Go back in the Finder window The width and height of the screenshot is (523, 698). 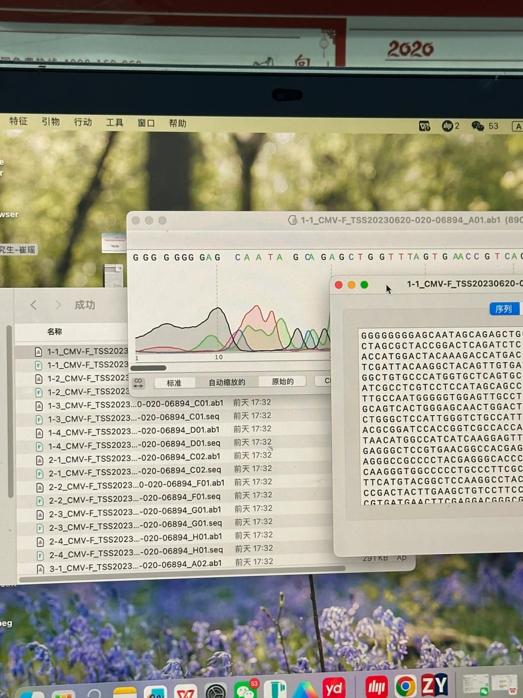click(x=33, y=305)
